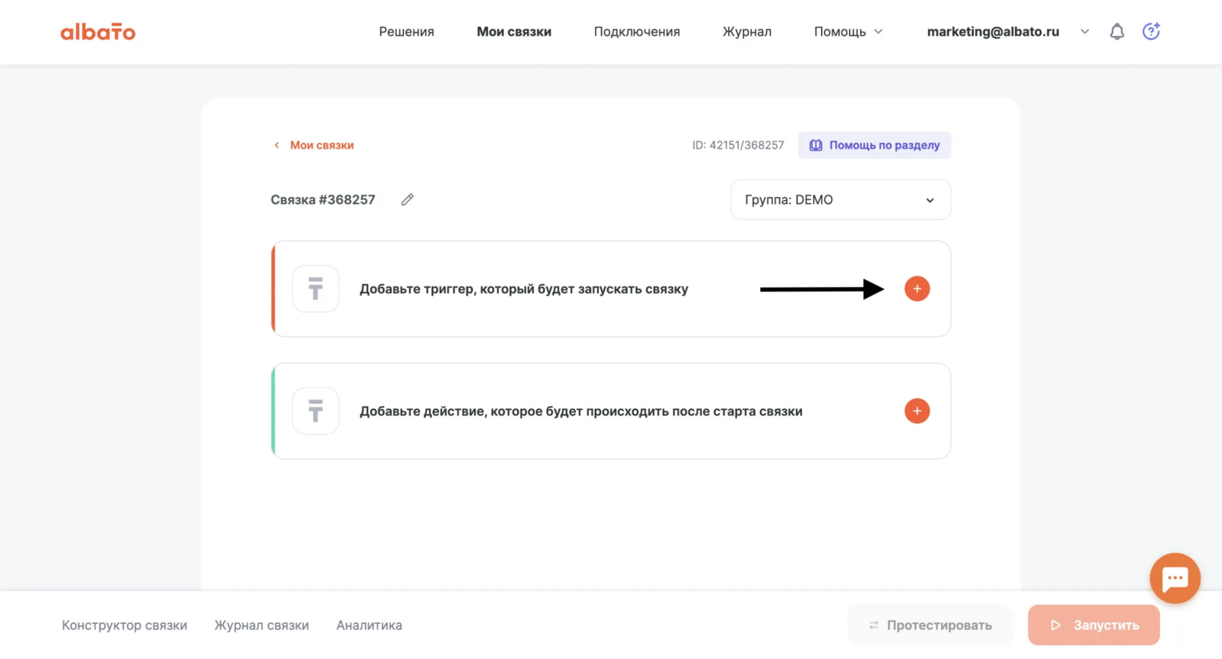This screenshot has width=1222, height=659.
Task: Expand the Группа: DEMO dropdown
Action: 840,200
